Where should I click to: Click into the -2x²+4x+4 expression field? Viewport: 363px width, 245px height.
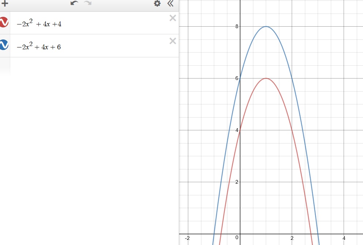[91, 24]
